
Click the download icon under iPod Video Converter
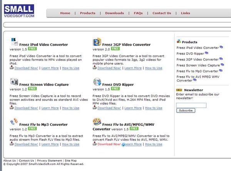(x=12, y=67)
